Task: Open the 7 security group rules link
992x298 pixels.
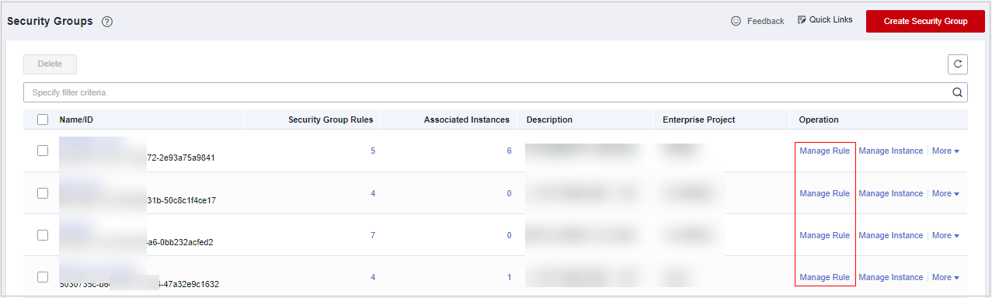Action: (x=373, y=235)
